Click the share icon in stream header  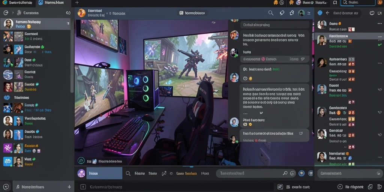pos(292,13)
